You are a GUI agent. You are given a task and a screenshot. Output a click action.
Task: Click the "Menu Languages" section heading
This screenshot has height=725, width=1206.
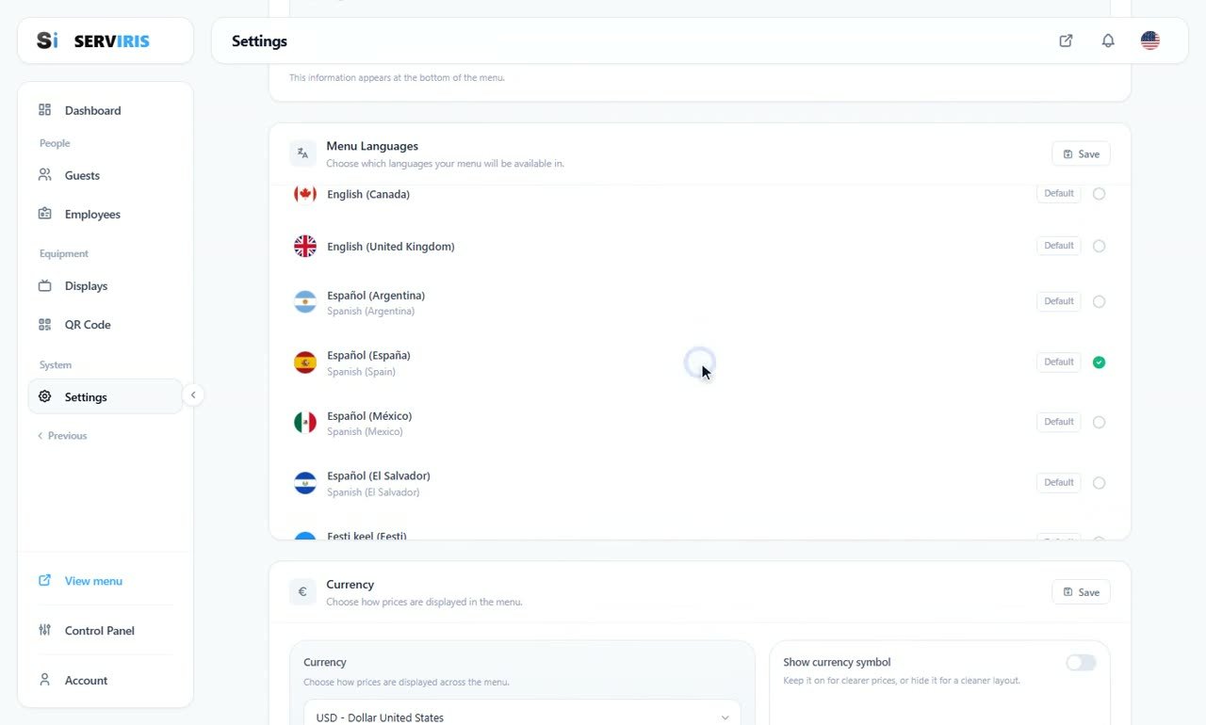click(372, 146)
